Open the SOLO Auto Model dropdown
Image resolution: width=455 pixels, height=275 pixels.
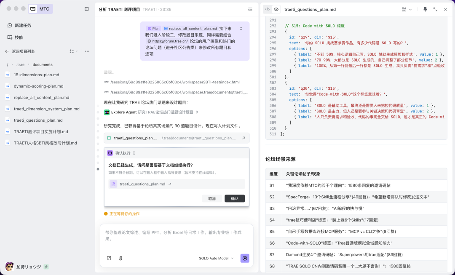point(216,258)
